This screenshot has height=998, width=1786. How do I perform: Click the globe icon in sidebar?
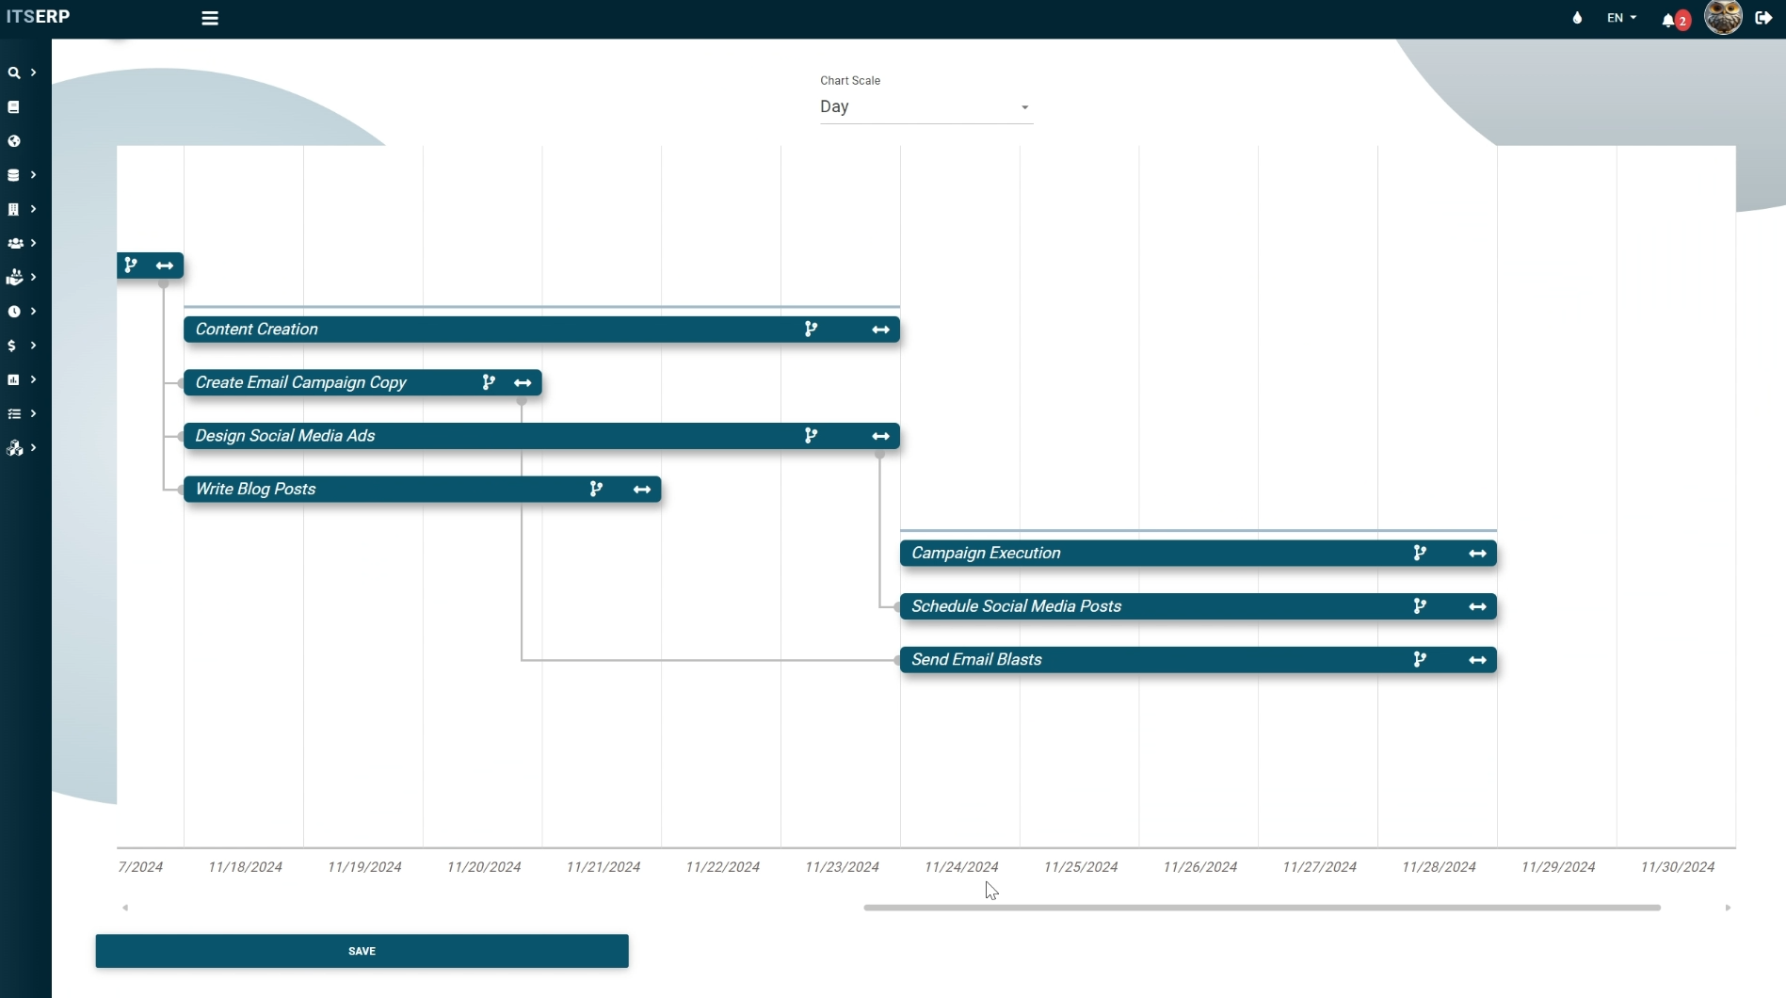pyautogui.click(x=14, y=141)
